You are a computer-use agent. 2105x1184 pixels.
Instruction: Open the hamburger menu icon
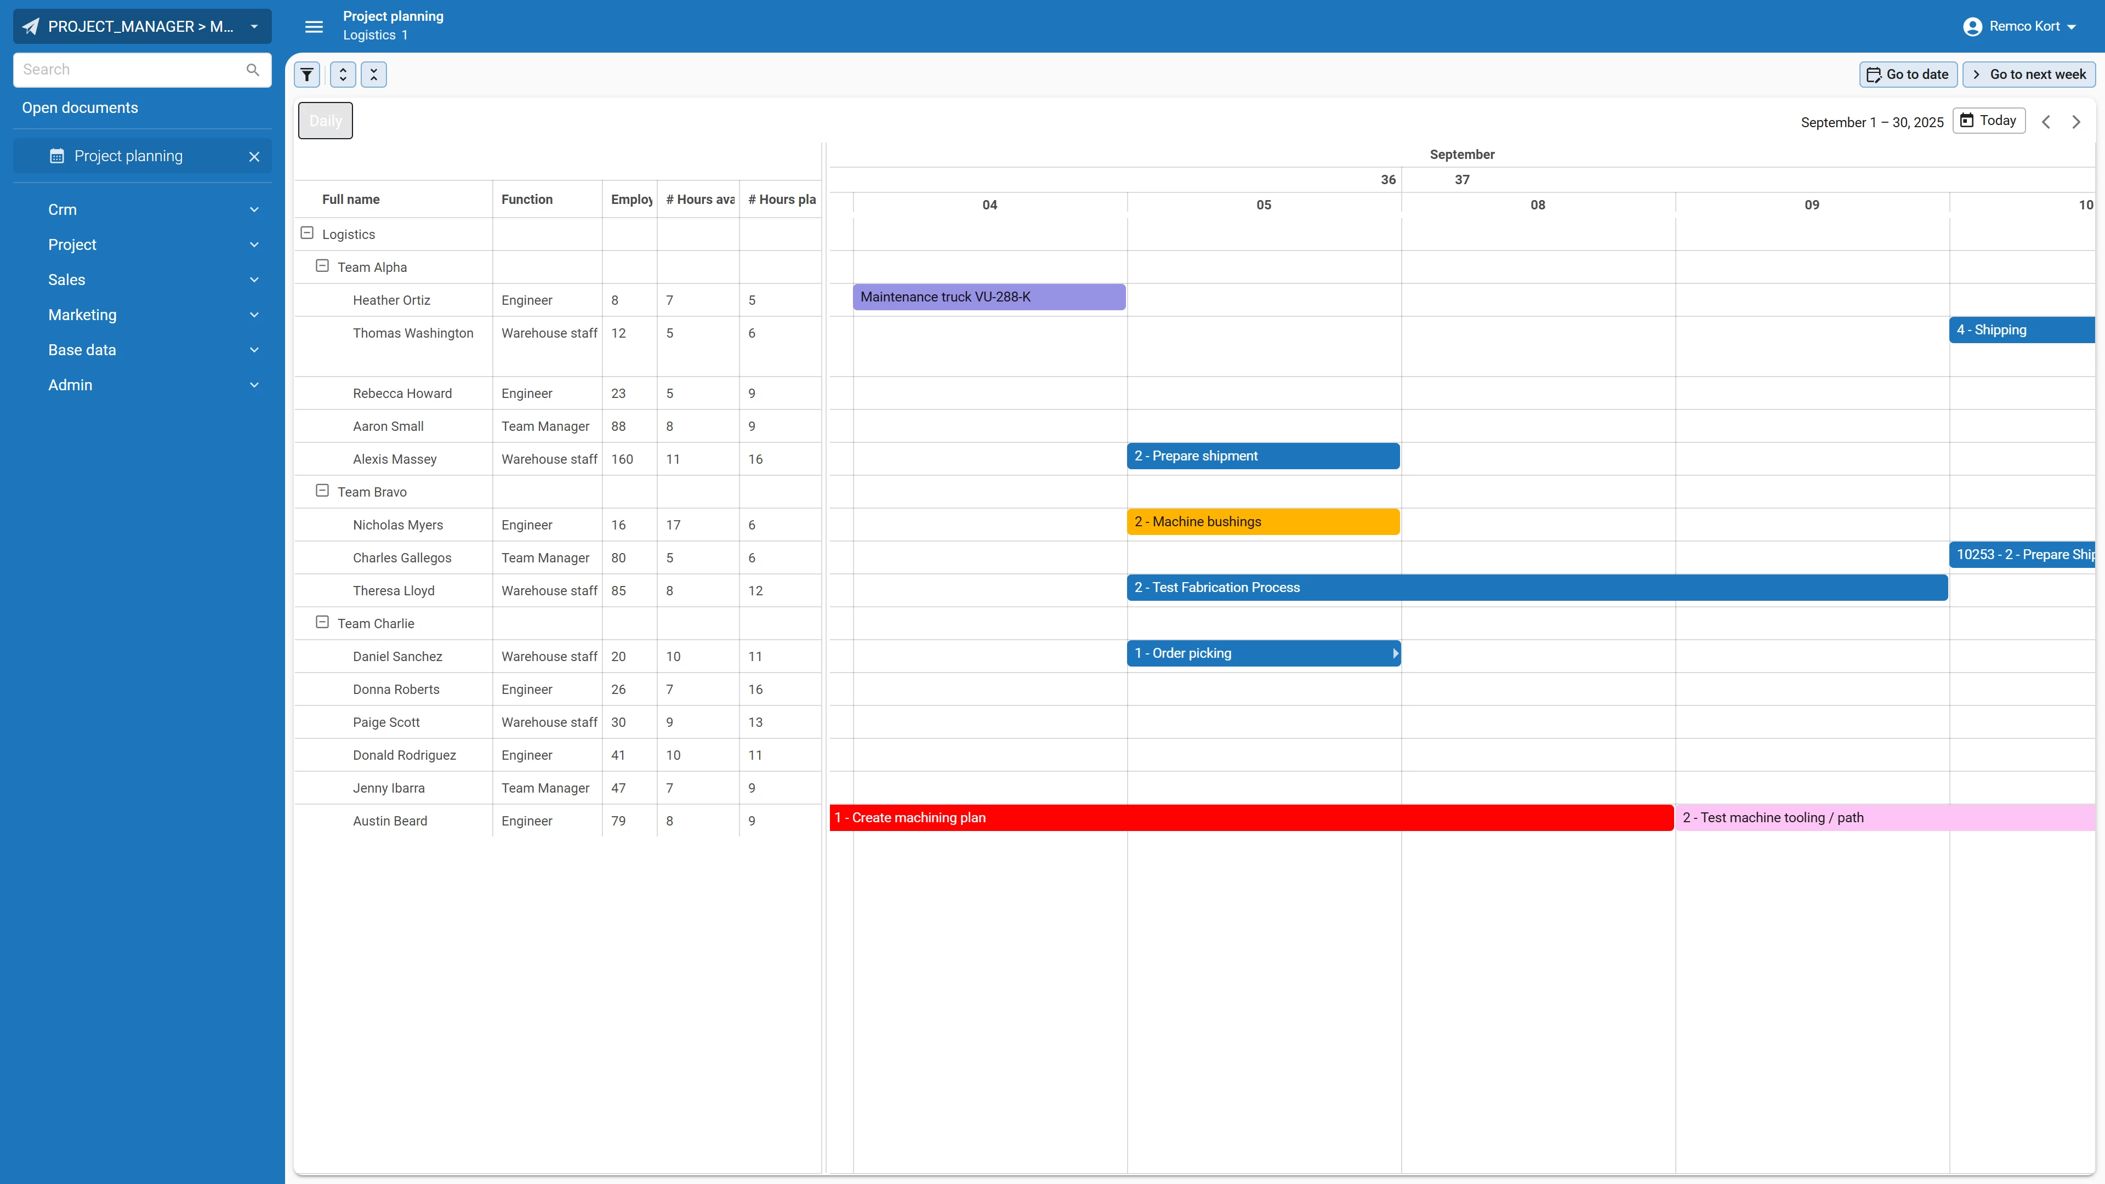(314, 26)
